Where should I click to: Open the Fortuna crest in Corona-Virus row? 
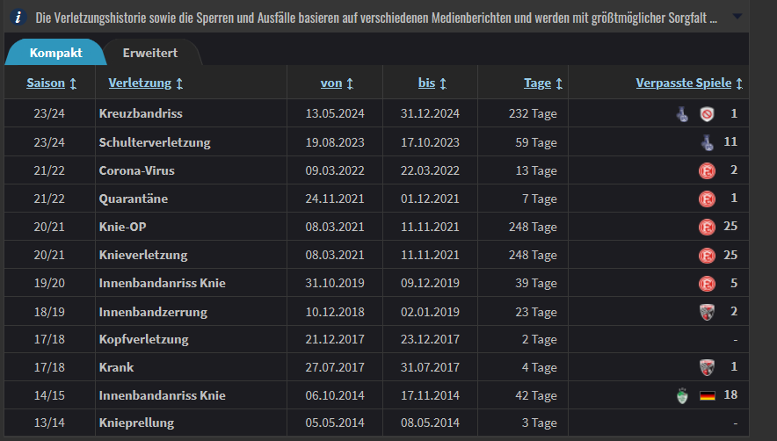[708, 171]
